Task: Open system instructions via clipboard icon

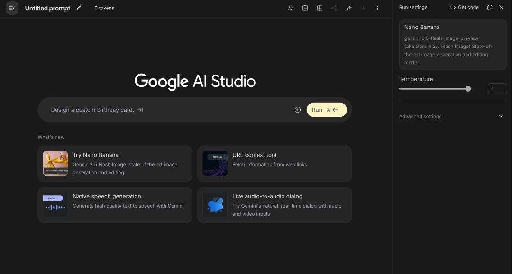Action: [305, 8]
